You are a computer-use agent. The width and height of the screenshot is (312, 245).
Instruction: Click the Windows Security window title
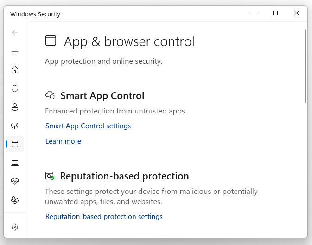35,14
